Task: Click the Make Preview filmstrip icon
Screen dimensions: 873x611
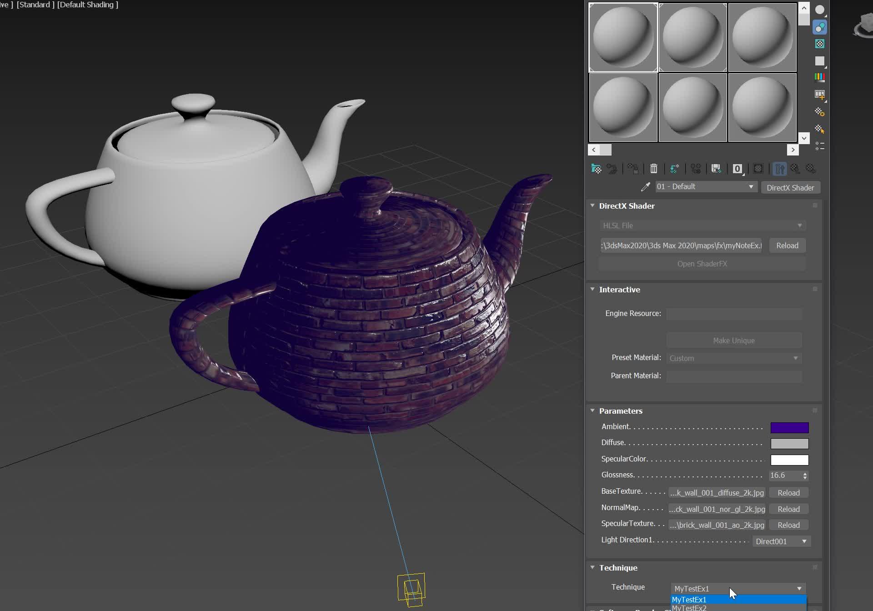Action: 820,94
